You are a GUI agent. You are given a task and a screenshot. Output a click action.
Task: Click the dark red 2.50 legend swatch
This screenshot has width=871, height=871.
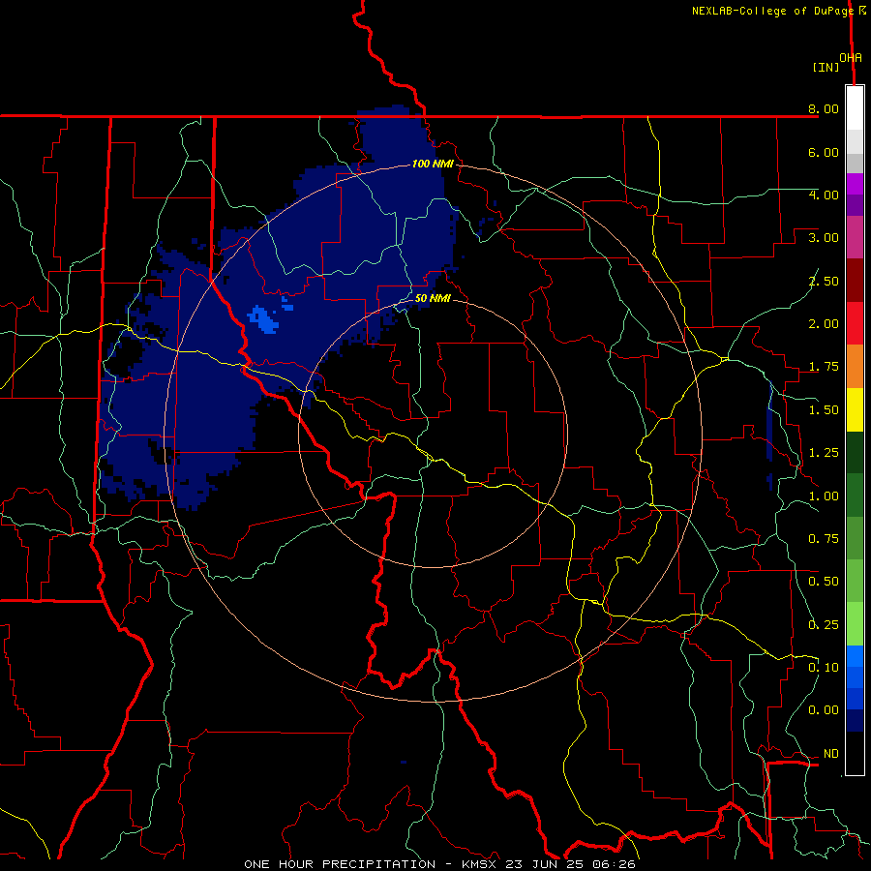[855, 280]
